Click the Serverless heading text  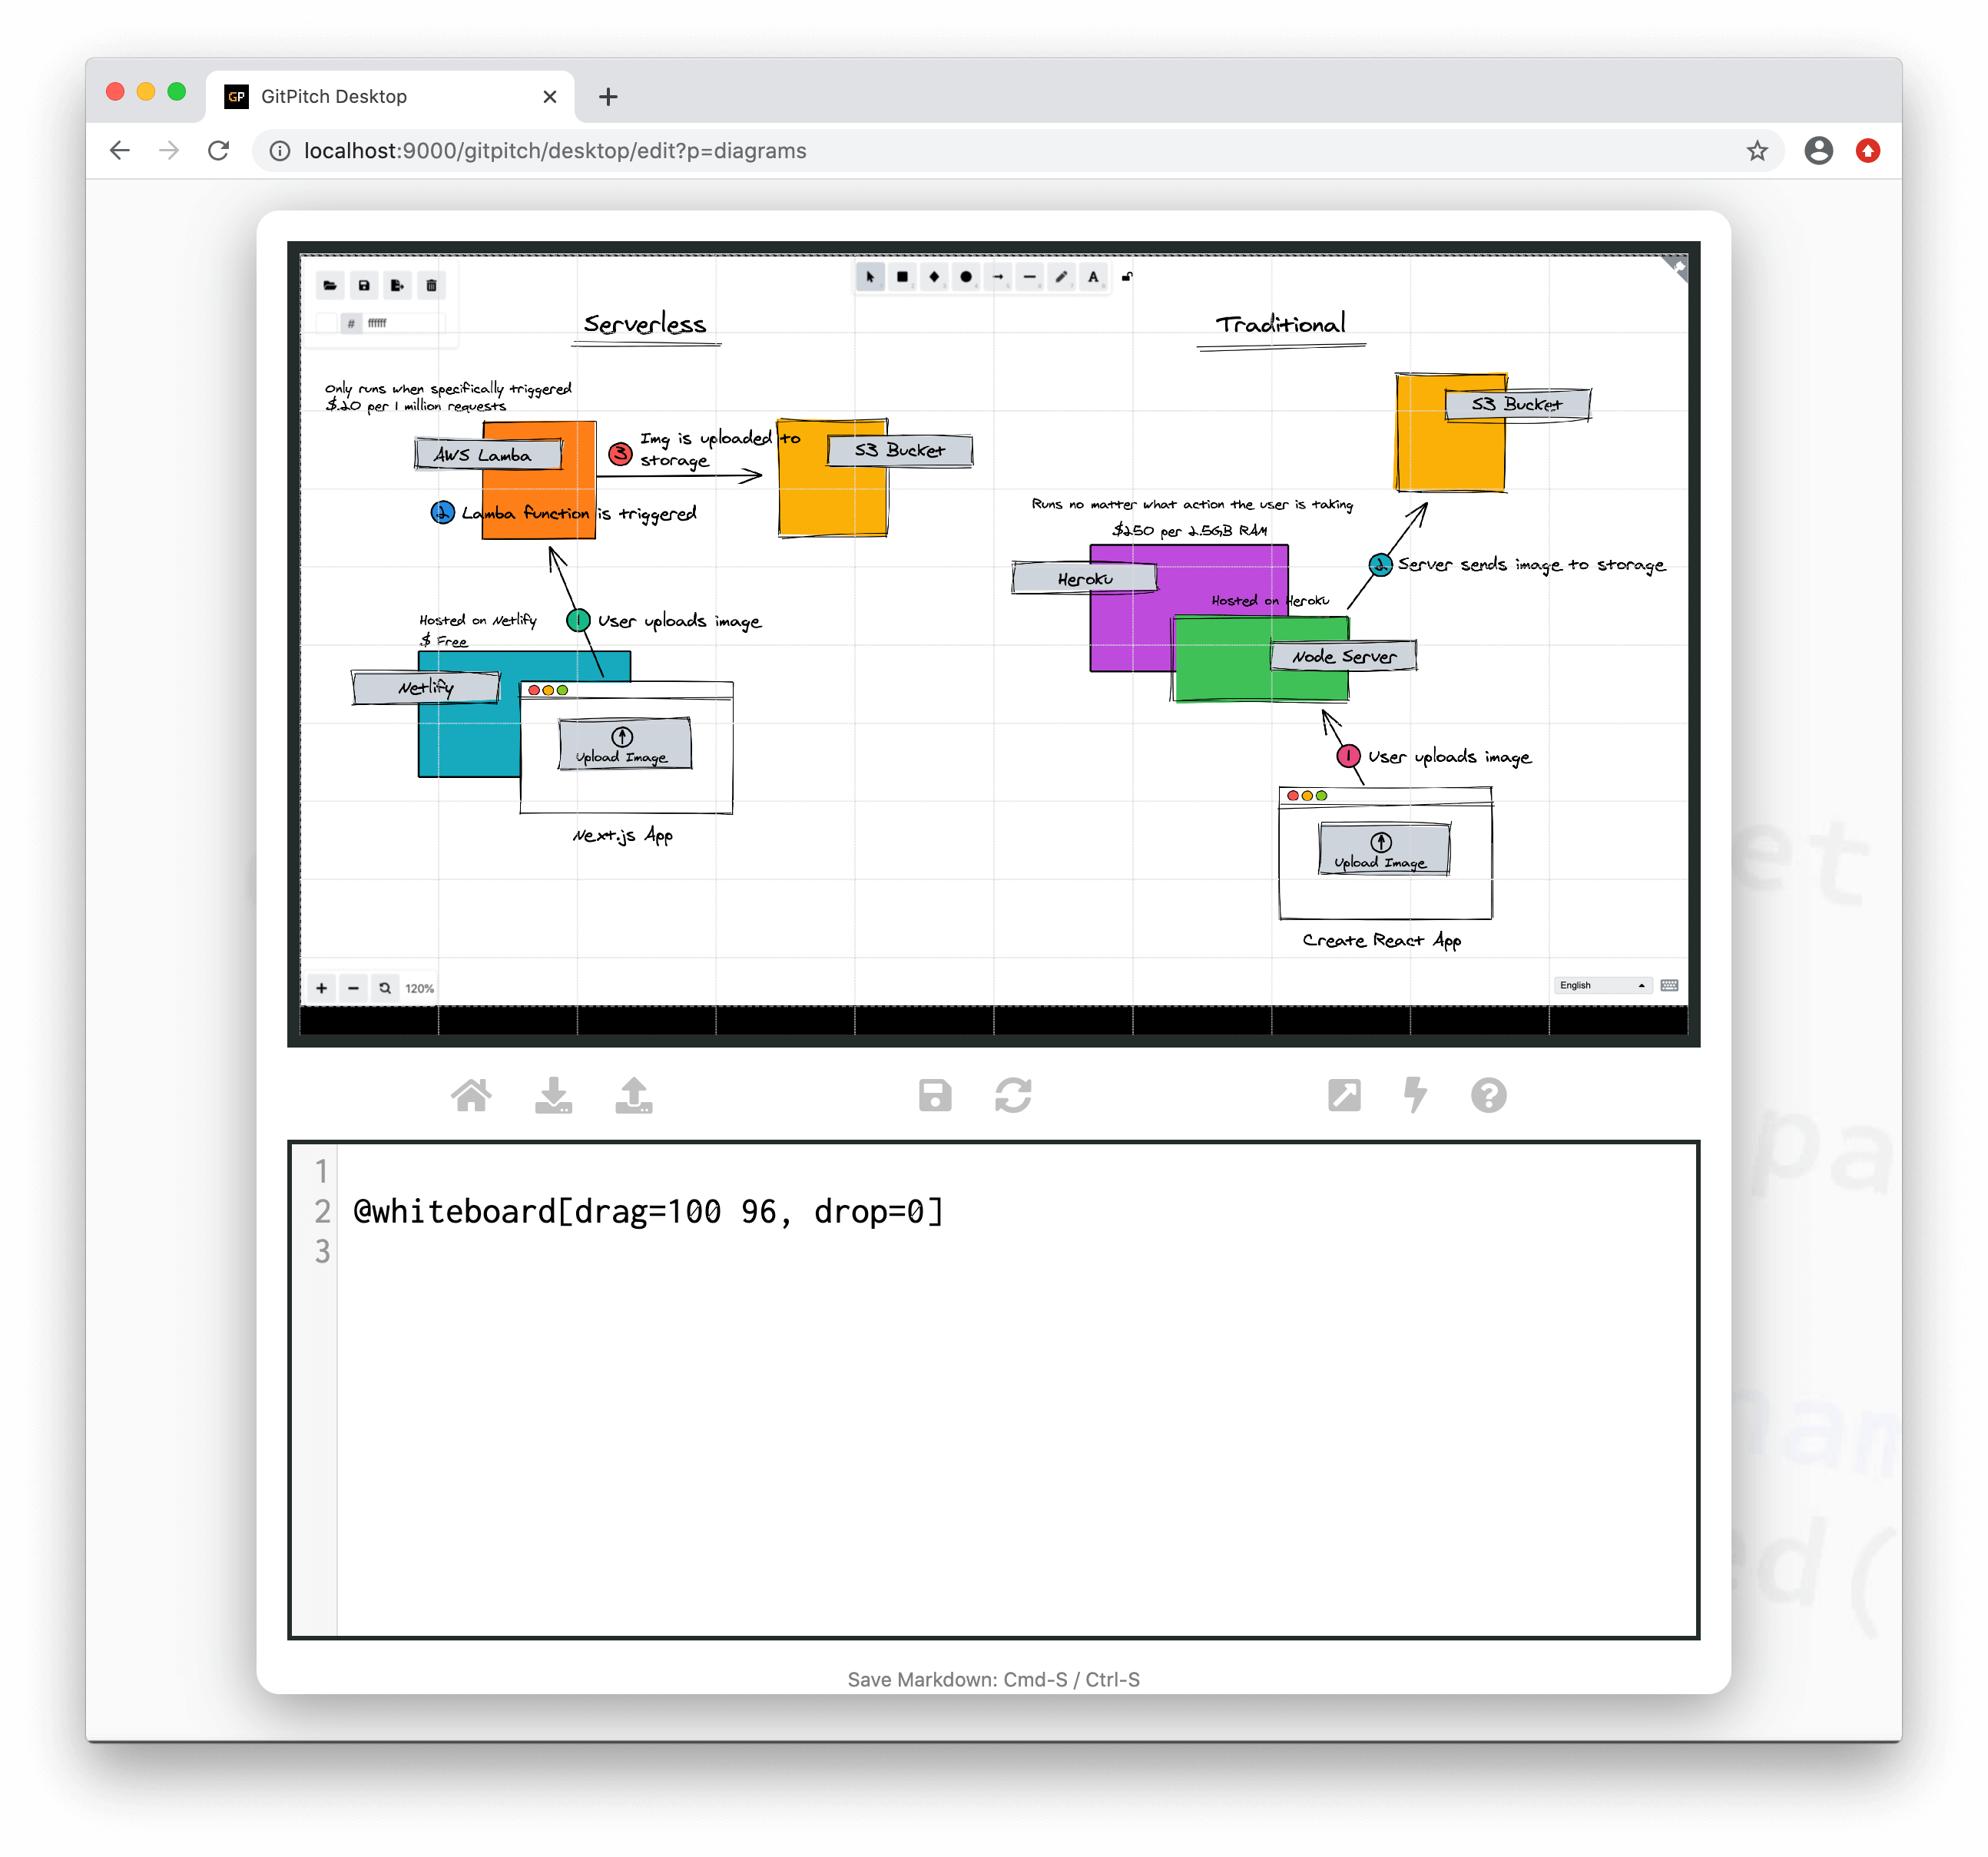(x=646, y=324)
